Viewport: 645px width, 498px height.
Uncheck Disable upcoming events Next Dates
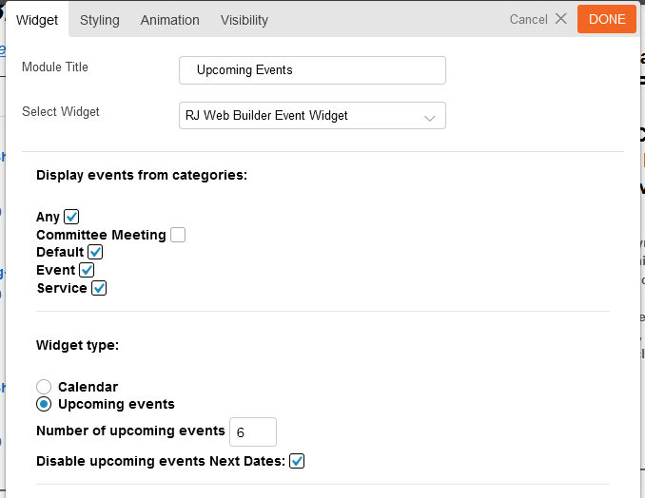[297, 461]
